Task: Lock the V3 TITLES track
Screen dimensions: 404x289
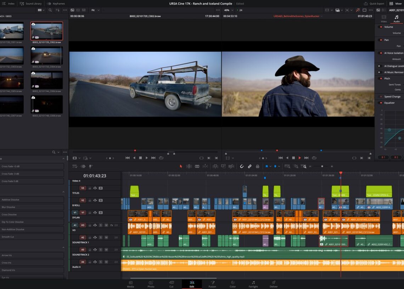Action: tap(90, 188)
